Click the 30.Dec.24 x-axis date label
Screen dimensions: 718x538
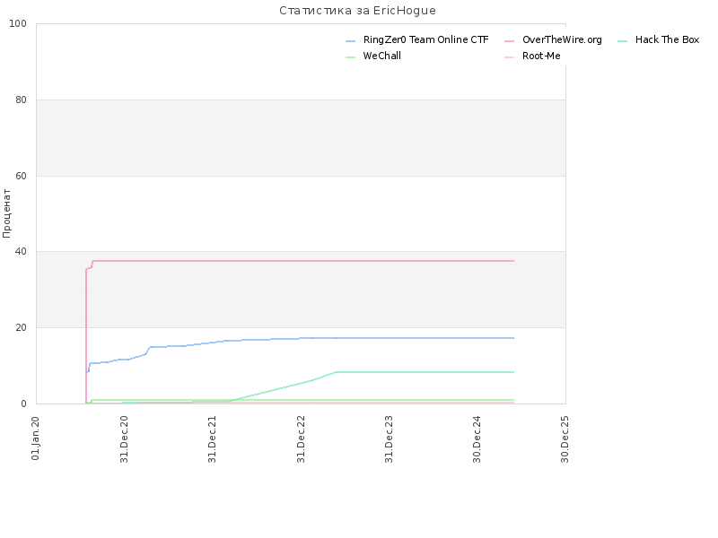477,439
